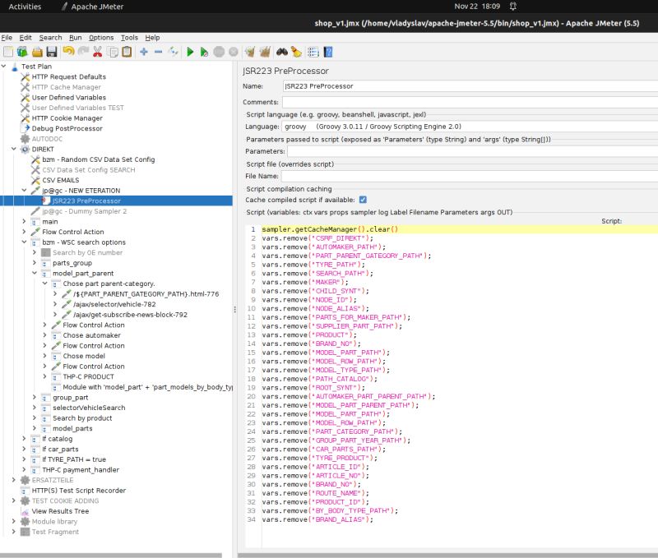Save the test plan

tap(49, 51)
